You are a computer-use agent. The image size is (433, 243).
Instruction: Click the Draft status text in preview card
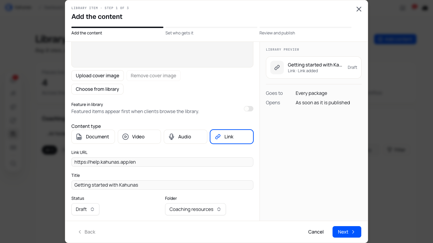coord(352,67)
